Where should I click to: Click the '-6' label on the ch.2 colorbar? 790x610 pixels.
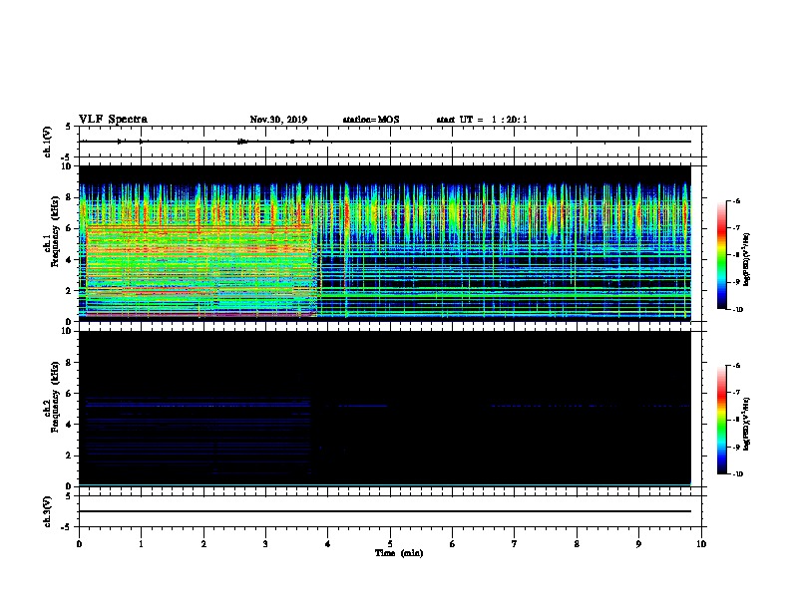pyautogui.click(x=736, y=366)
